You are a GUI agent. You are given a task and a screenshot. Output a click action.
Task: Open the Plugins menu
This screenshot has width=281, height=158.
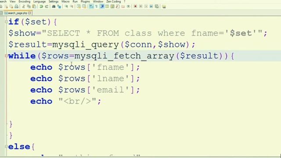pos(85,1)
